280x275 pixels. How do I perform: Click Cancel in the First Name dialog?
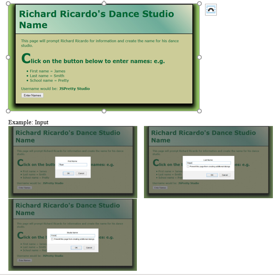tap(81, 173)
